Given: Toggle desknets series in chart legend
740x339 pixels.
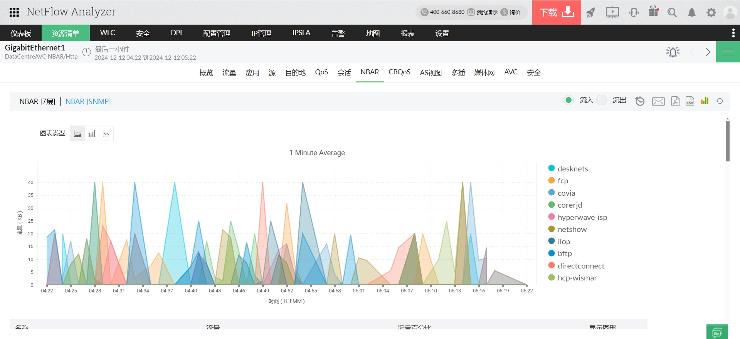Looking at the screenshot, I should coord(572,169).
